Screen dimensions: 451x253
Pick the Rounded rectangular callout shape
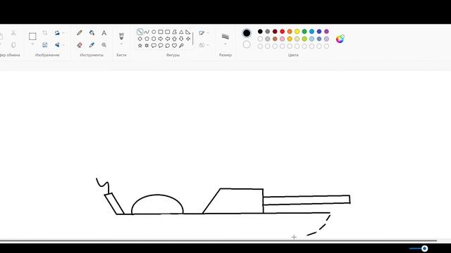(x=154, y=46)
